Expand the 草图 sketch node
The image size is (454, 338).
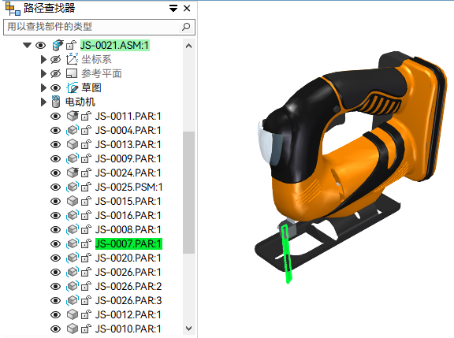(43, 87)
